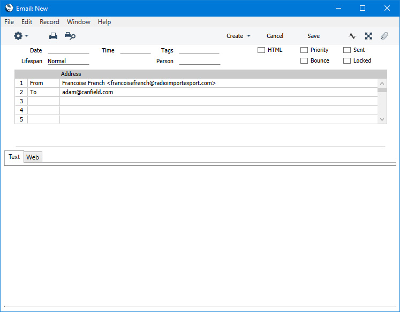Mark the email as Locked
Screen dimensions: 400x312
point(347,60)
